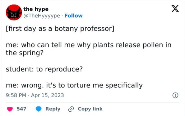Viewport: 185px width, 116px height.
Task: Open the 9:58 PM time link
Action: tap(16, 95)
